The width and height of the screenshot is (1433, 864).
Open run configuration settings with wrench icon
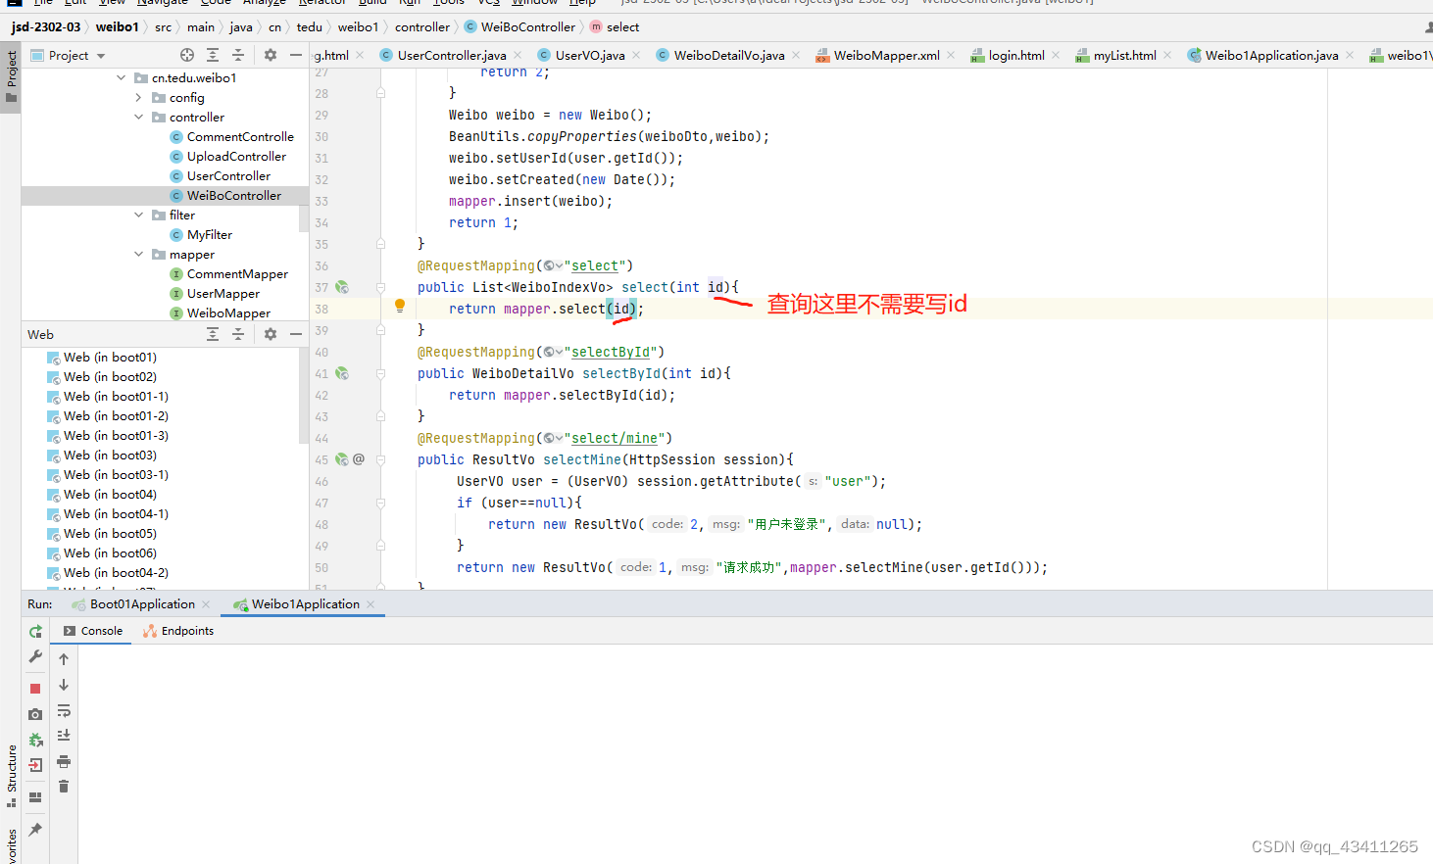[34, 656]
